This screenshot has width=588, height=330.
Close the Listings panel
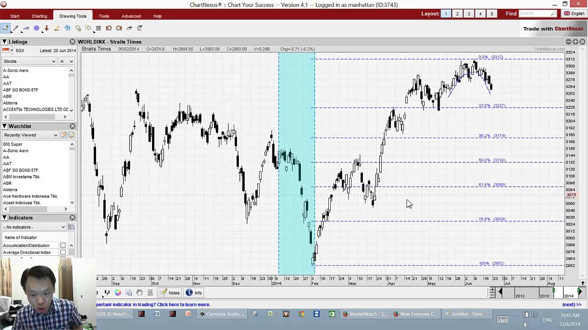72,42
